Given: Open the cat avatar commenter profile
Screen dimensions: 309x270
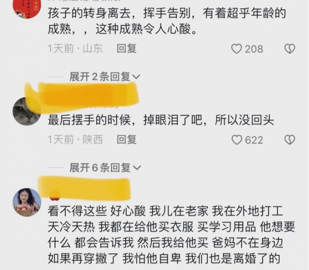Looking at the screenshot, I should click(x=27, y=111).
